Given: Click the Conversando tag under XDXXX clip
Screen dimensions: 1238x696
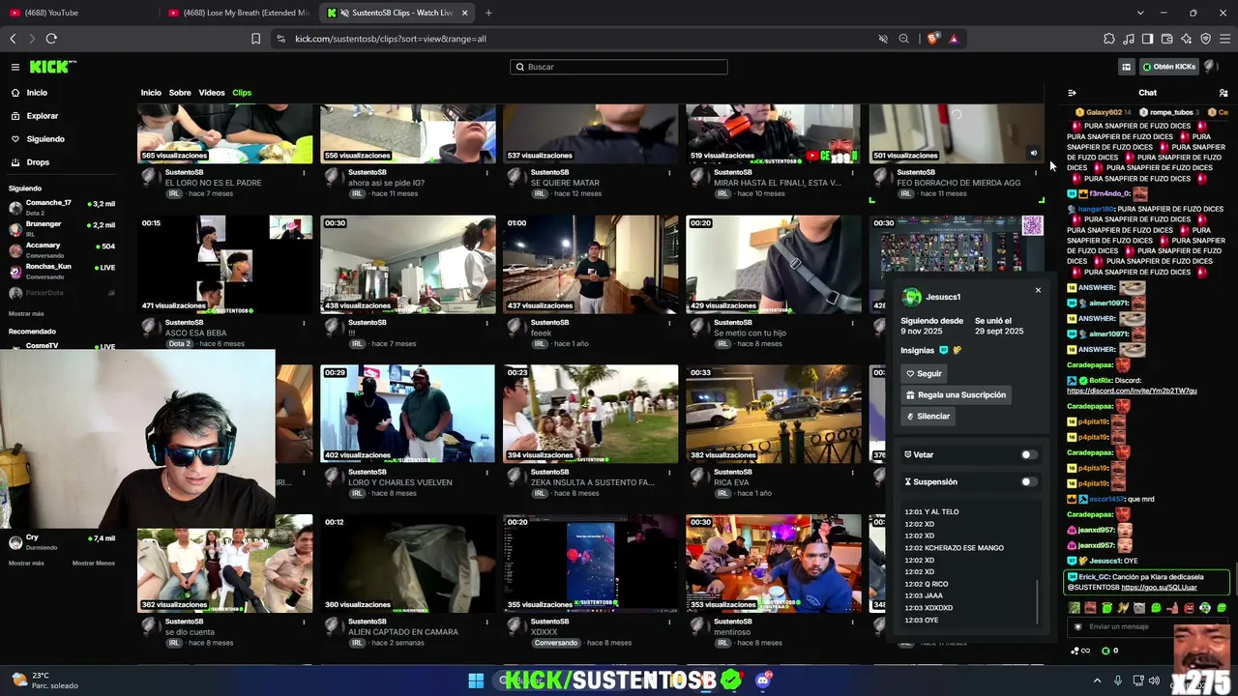Looking at the screenshot, I should pos(555,643).
